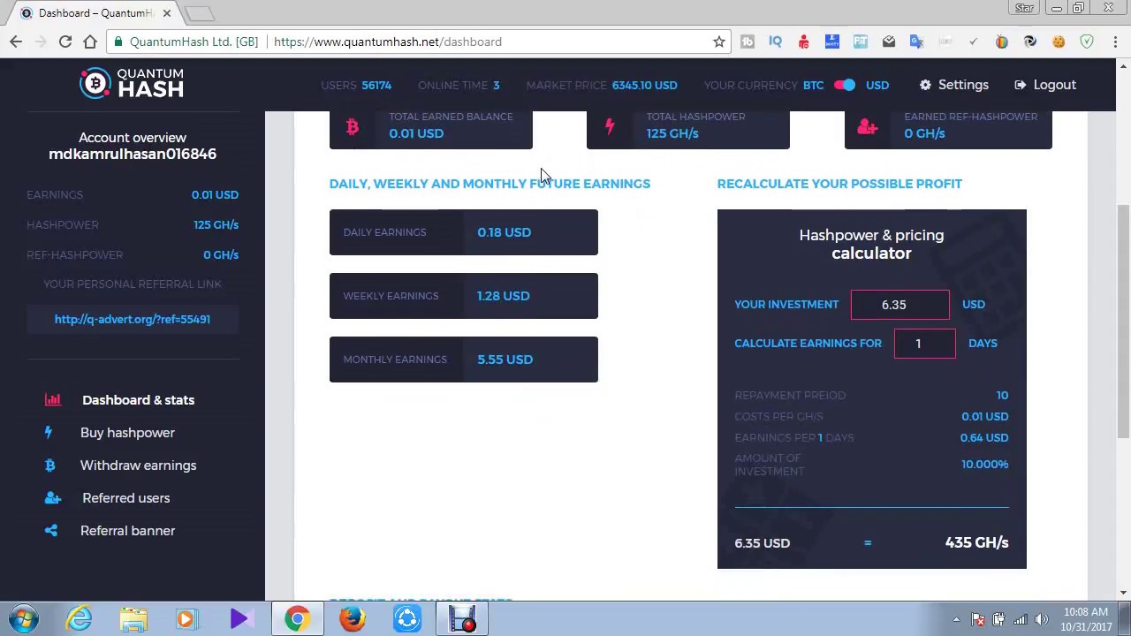Click the user icon beside Referred users
1131x636 pixels.
53,498
